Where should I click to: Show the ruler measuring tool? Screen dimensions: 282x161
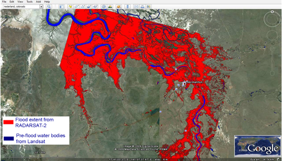point(128,7)
